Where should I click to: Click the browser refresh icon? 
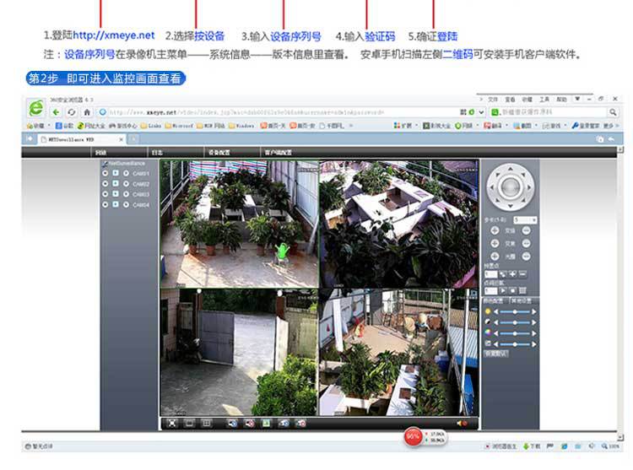(73, 111)
